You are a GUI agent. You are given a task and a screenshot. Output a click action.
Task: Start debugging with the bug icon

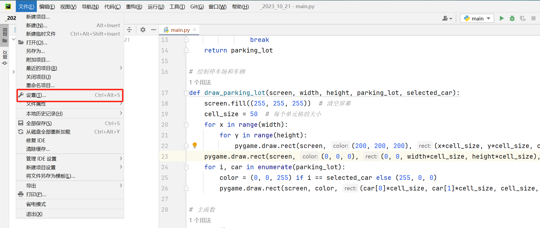(x=512, y=18)
